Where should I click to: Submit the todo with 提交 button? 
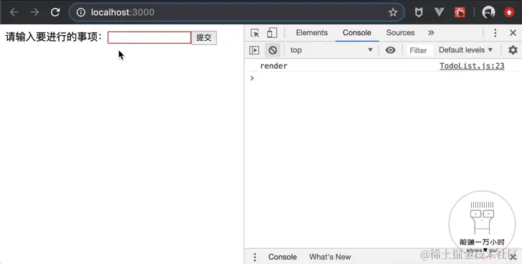pos(204,37)
